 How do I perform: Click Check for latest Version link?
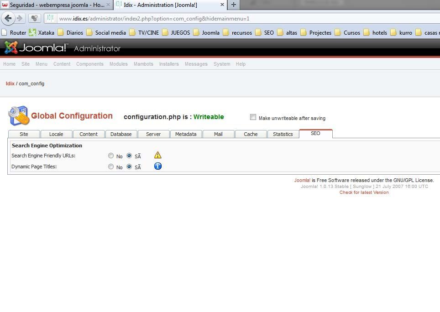(364, 192)
